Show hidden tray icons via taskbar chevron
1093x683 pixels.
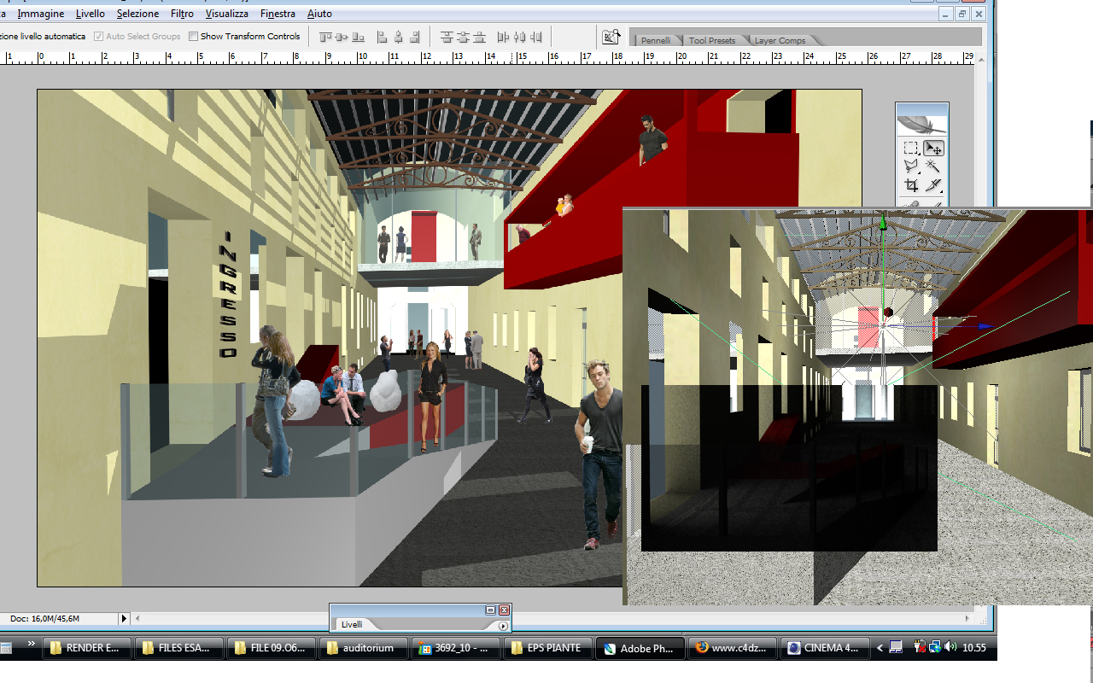(880, 648)
